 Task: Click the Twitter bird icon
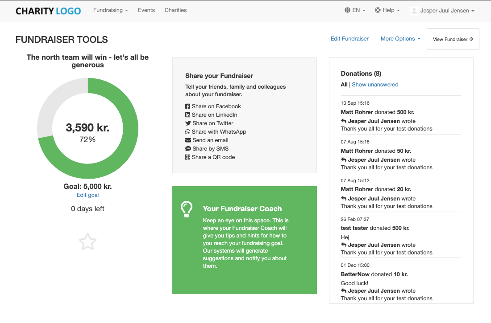(x=188, y=123)
